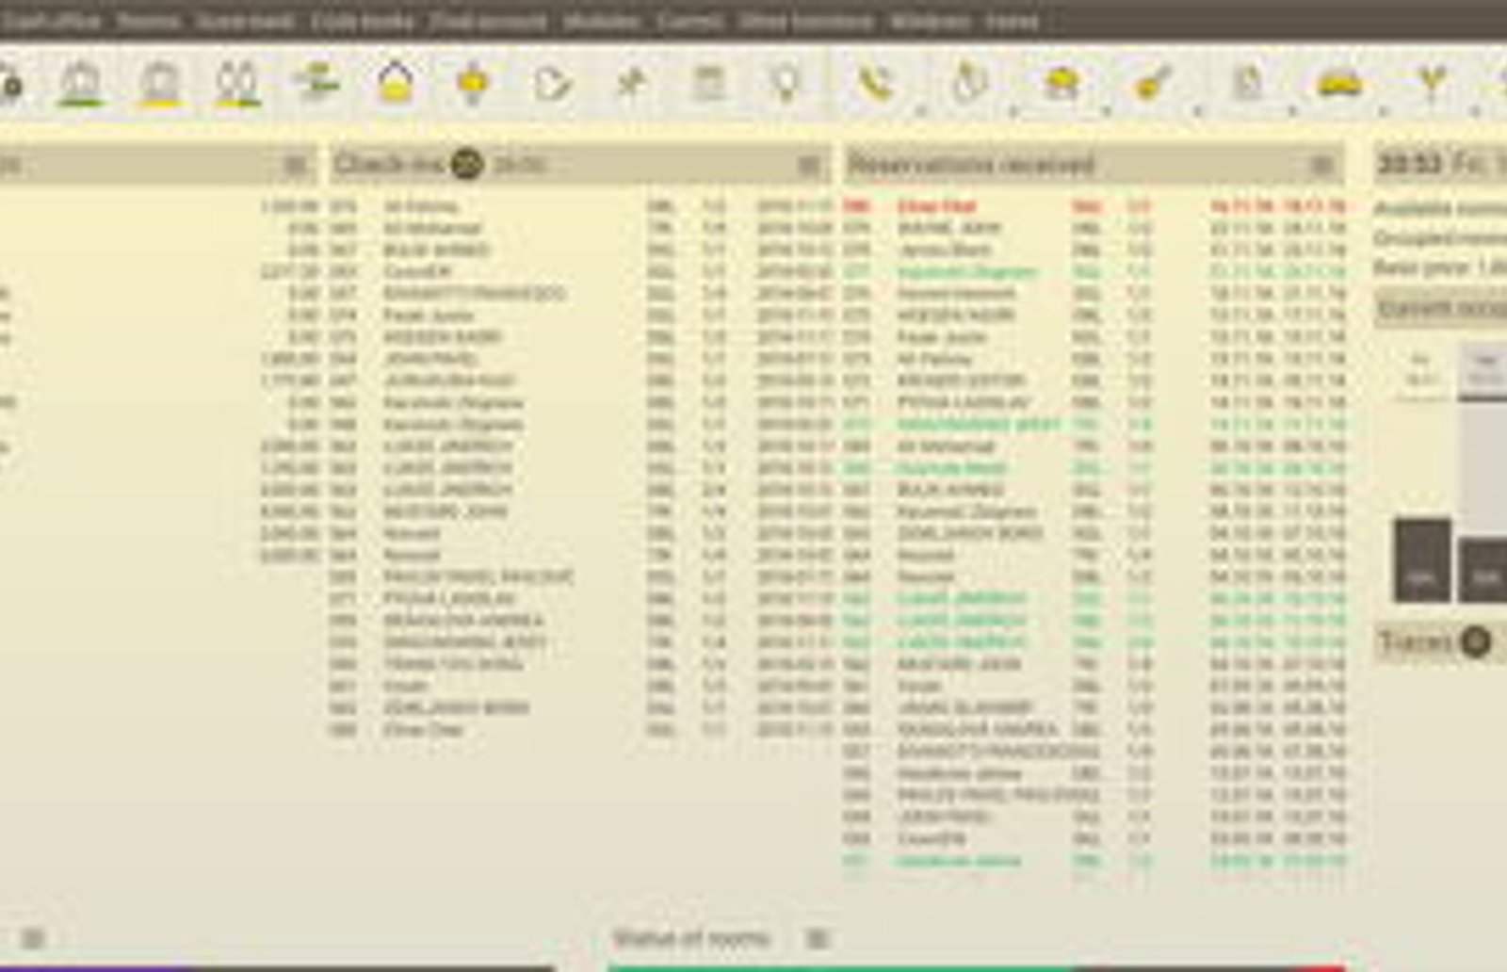Click the bell icon with green underline
This screenshot has width=1507, height=972.
tap(81, 84)
